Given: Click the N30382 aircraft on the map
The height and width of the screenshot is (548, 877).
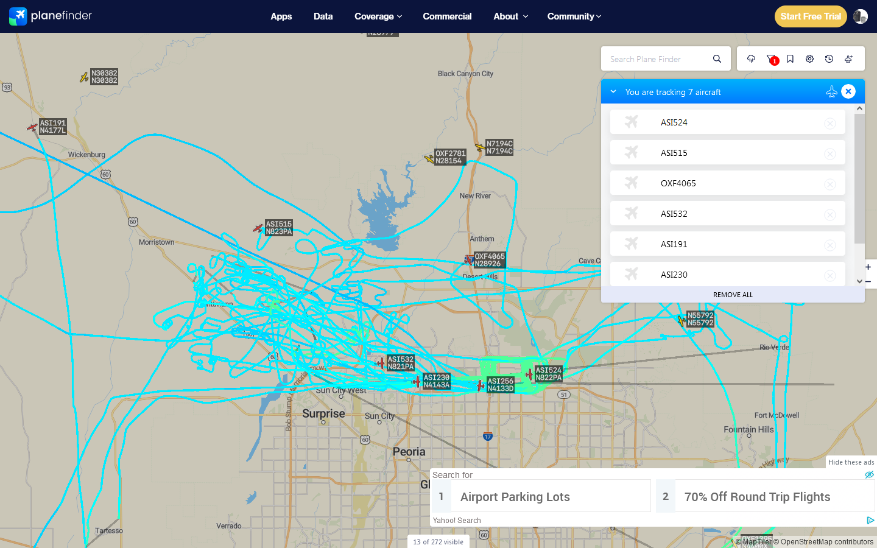Looking at the screenshot, I should pos(84,77).
